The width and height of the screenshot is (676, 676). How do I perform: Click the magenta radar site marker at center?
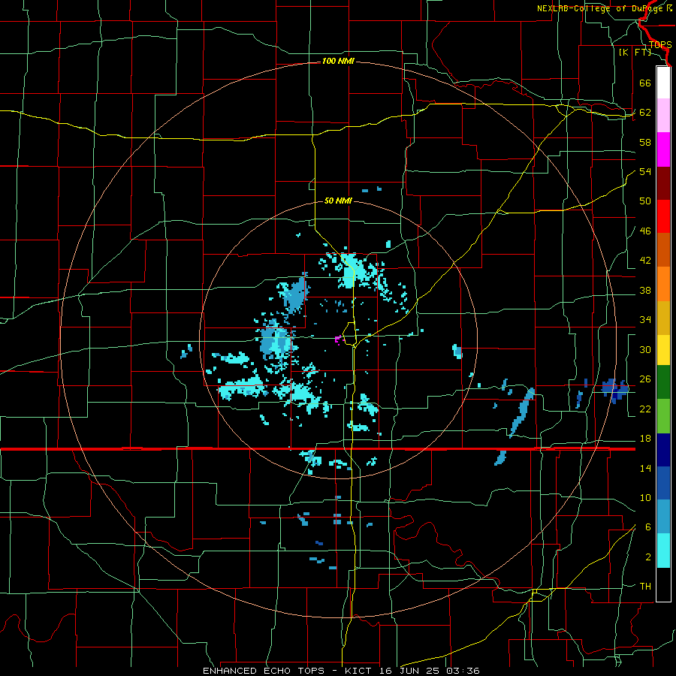coord(339,340)
